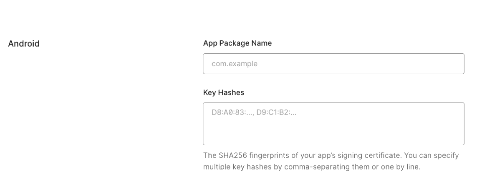The height and width of the screenshot is (194, 477).
Task: Click the com.example placeholder text
Action: pos(235,64)
